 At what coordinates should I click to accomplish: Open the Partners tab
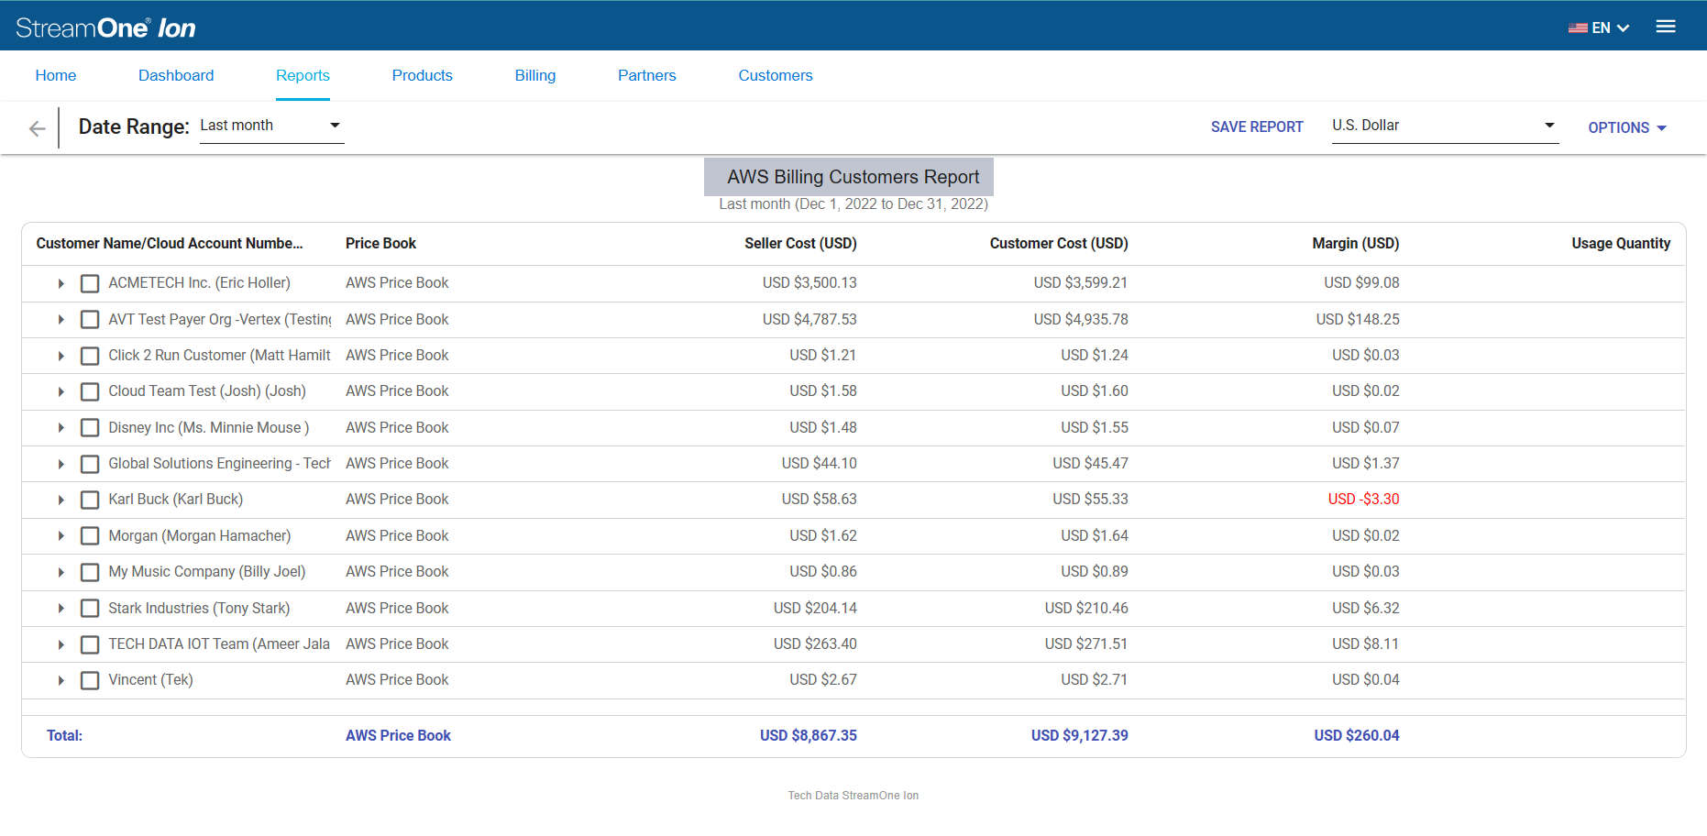point(647,75)
